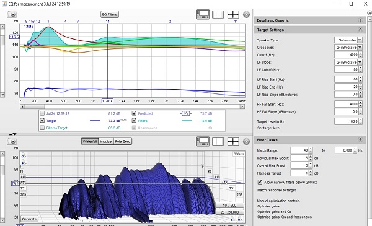Adjust LF Cutoff (Hz) stepper arrows
This screenshot has height=226, width=372.
(x=360, y=69)
